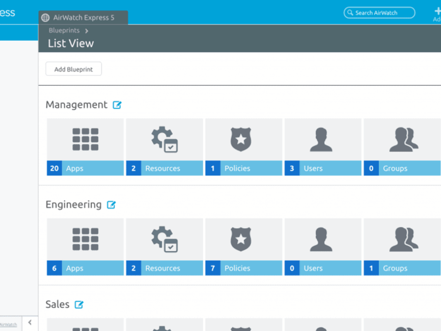Open the AirWatch link at bottom left
This screenshot has width=441, height=331.
click(8, 325)
